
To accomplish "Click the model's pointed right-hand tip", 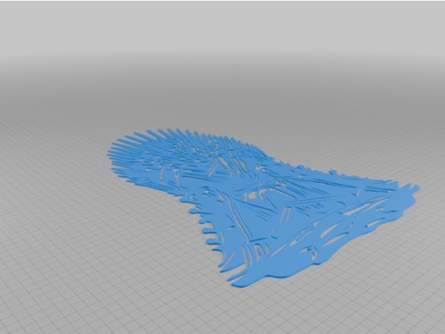I will coord(415,190).
